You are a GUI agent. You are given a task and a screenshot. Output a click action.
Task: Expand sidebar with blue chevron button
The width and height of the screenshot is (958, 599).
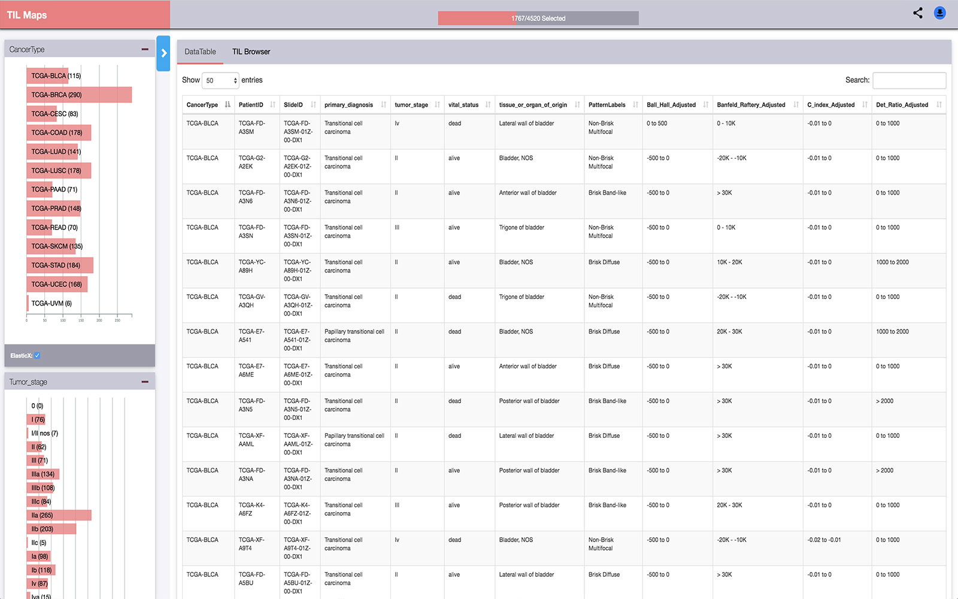click(x=163, y=53)
